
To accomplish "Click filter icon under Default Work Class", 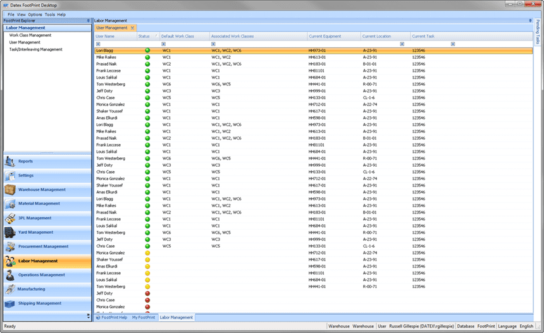I will pos(163,44).
